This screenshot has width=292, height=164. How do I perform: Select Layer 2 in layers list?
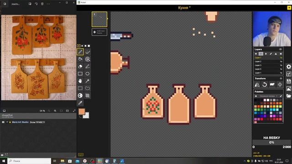[268, 61]
